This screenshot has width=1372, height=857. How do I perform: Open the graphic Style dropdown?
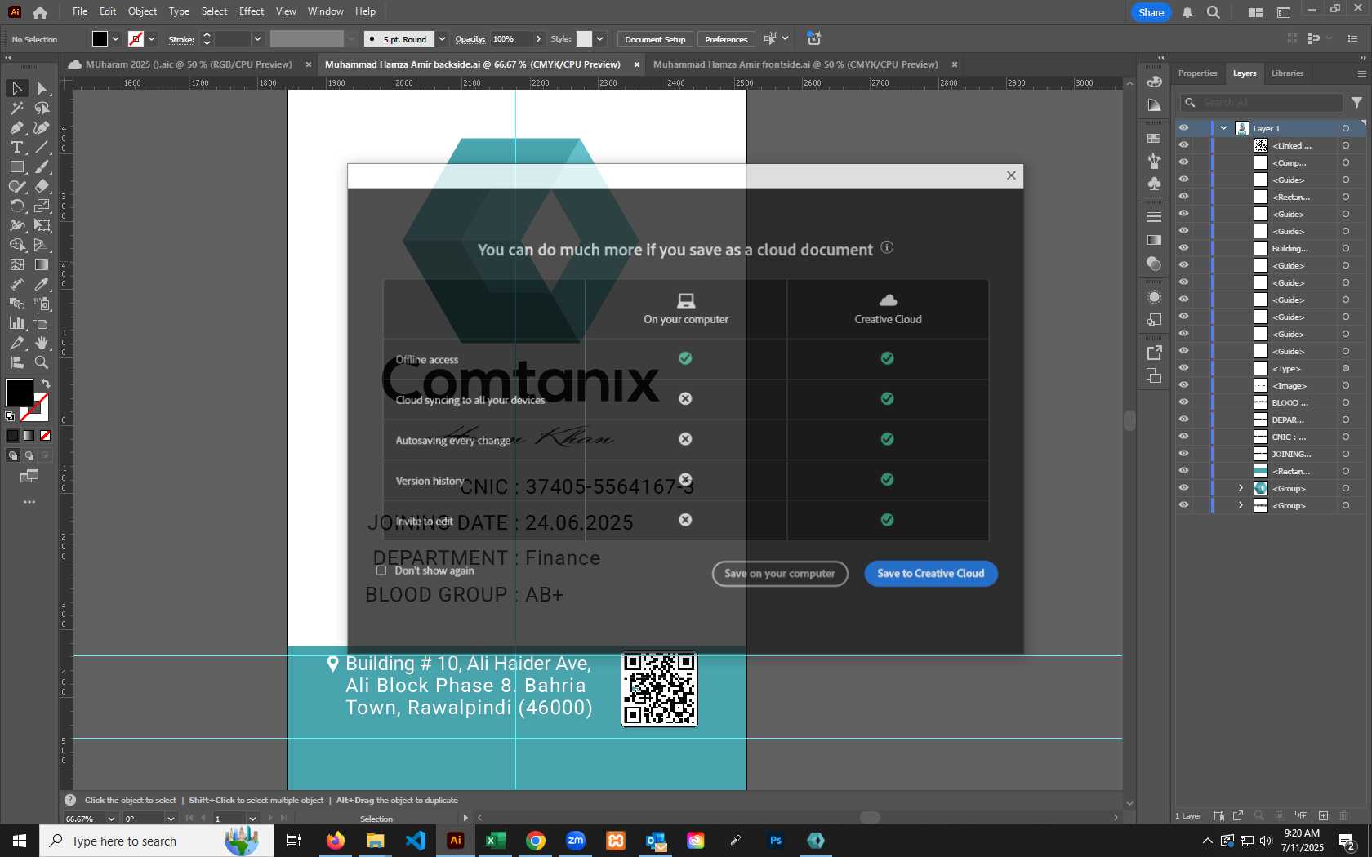tap(599, 38)
